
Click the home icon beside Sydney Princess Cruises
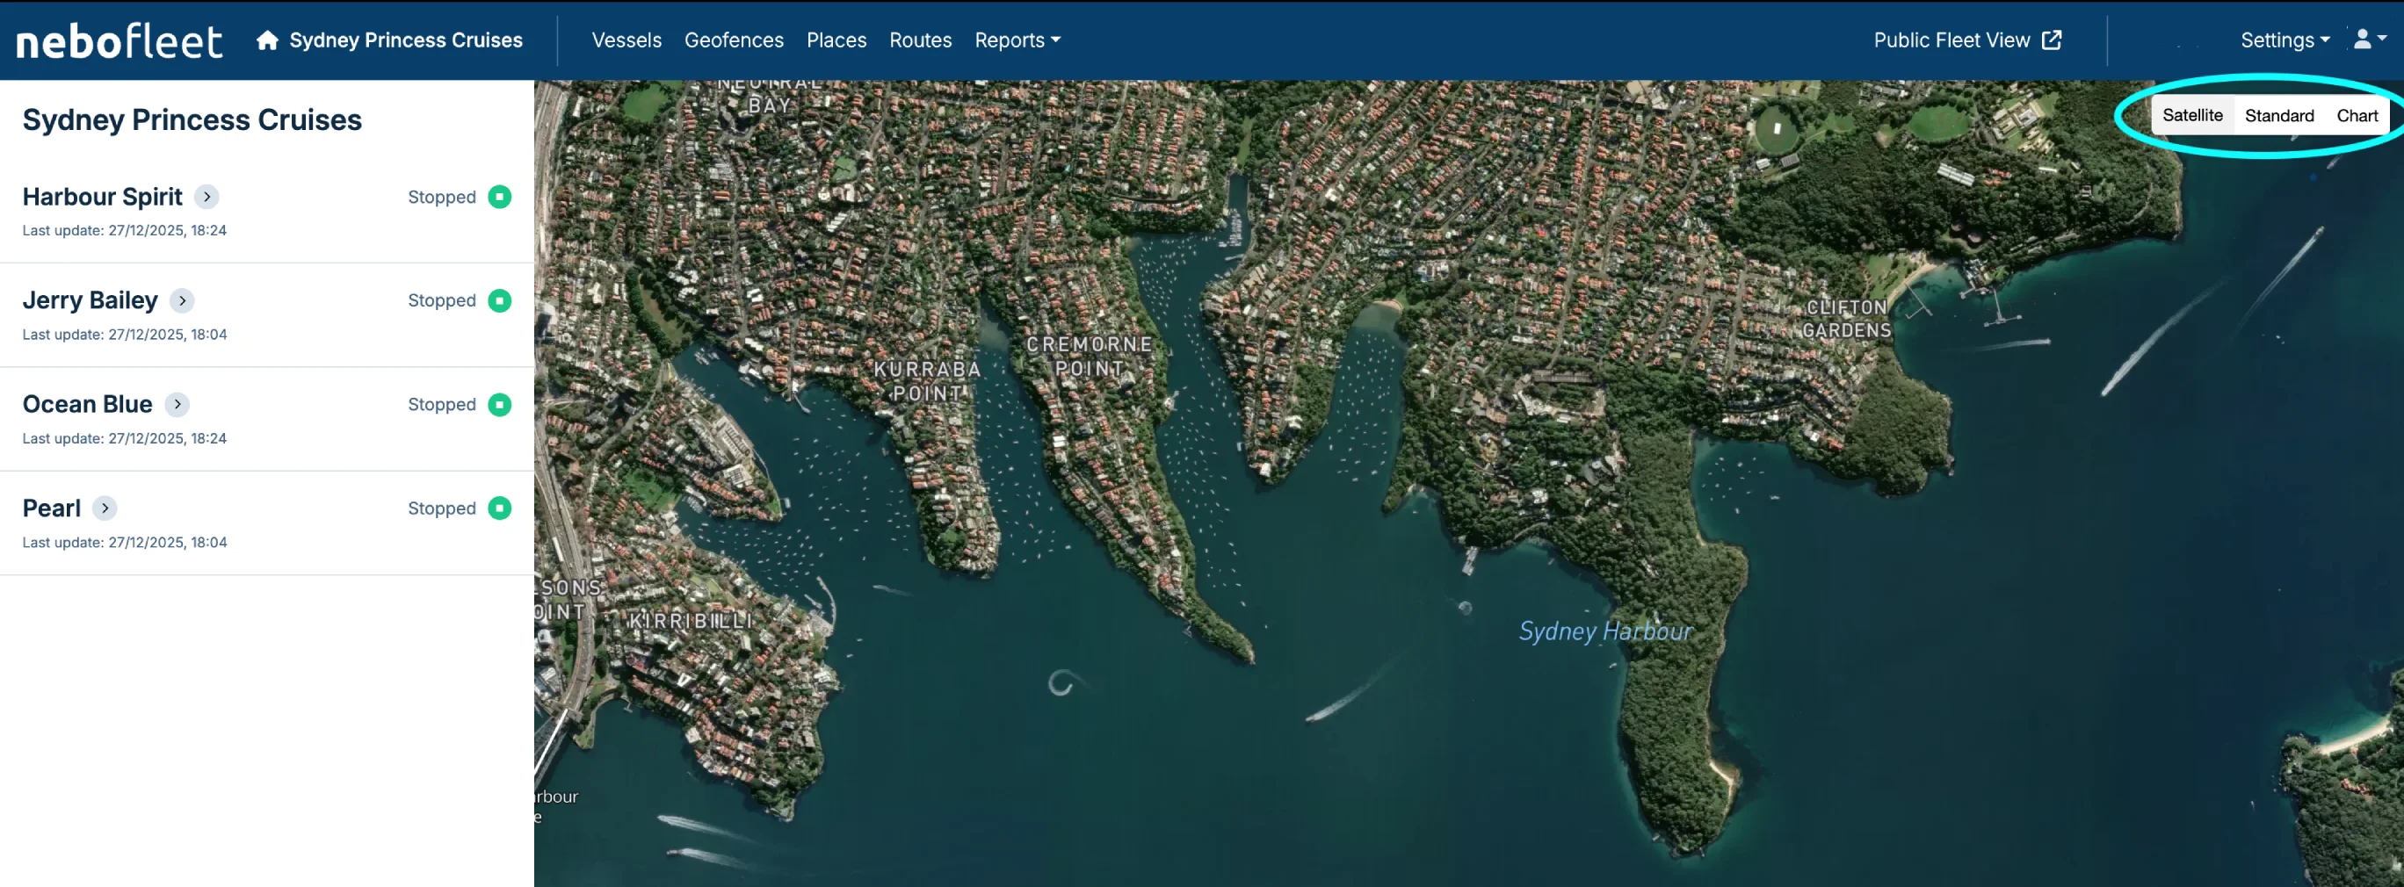(268, 40)
